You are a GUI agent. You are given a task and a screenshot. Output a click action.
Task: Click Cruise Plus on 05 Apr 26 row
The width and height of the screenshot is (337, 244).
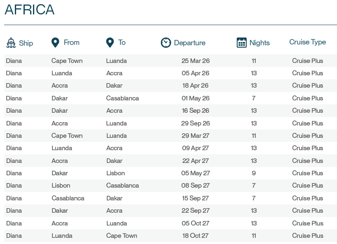307,73
